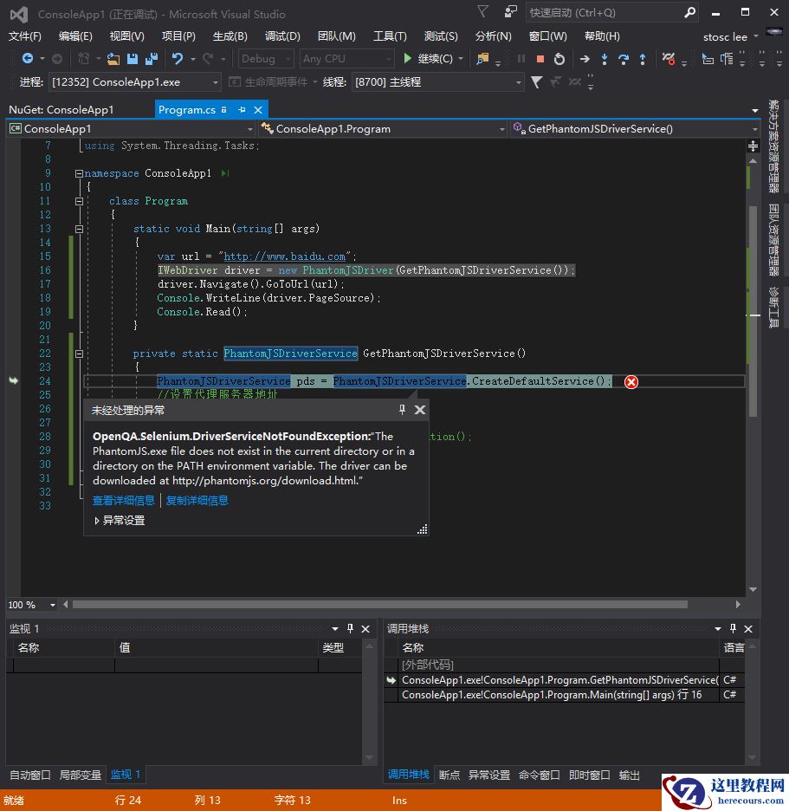Click the quick launch search field

point(602,13)
